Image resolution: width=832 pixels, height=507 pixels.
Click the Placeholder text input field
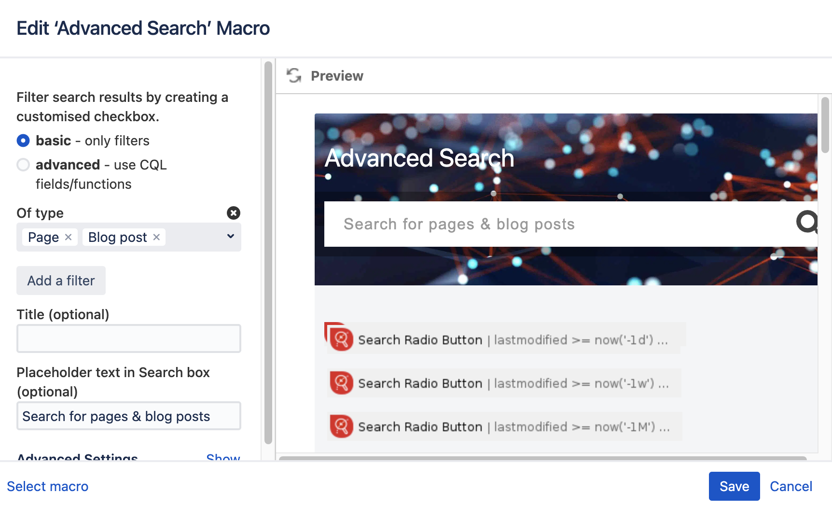129,416
